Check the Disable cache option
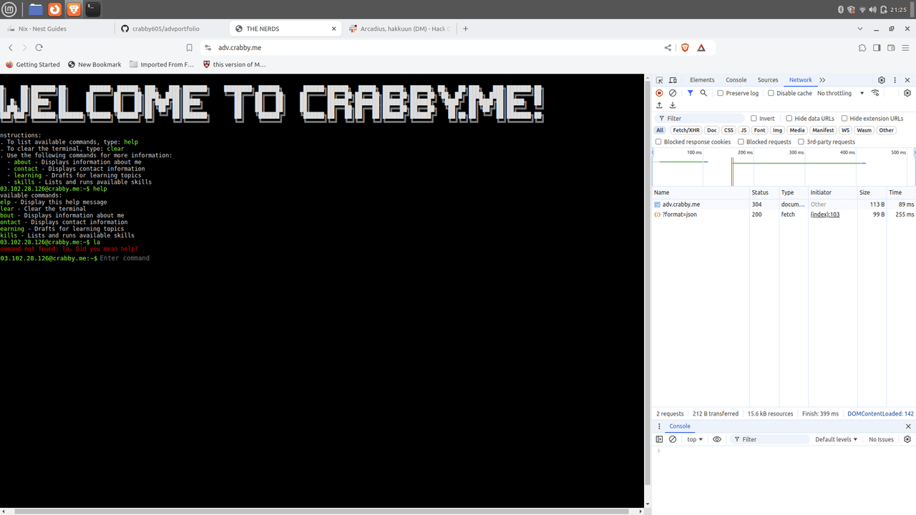The image size is (916, 515). click(771, 93)
